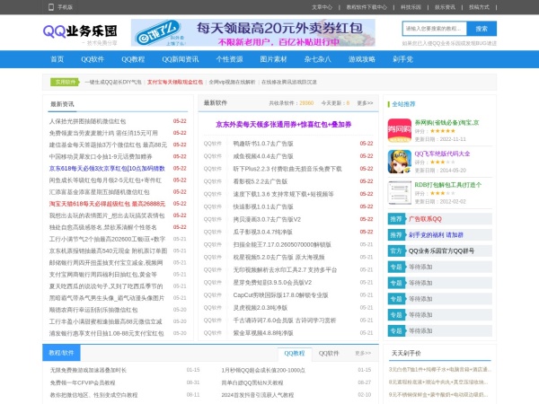Click the QQ业务乐园 site logo
The image size is (539, 404).
tap(80, 31)
